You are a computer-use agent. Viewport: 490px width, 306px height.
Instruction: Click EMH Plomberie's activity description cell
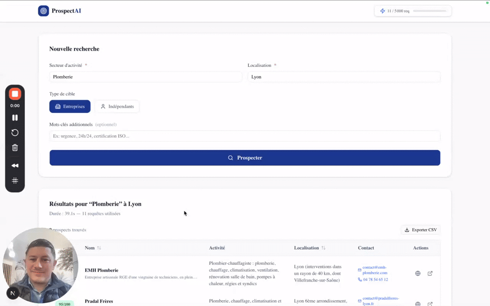click(244, 273)
